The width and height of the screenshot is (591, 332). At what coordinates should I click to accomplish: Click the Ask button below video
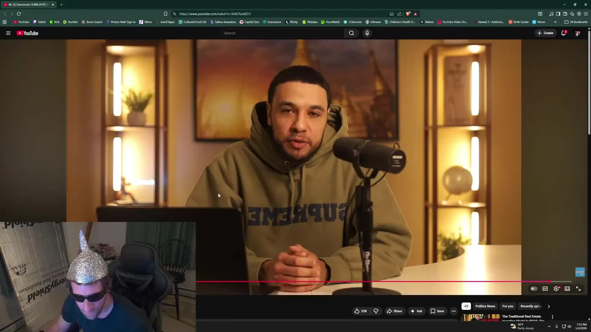pyautogui.click(x=416, y=311)
